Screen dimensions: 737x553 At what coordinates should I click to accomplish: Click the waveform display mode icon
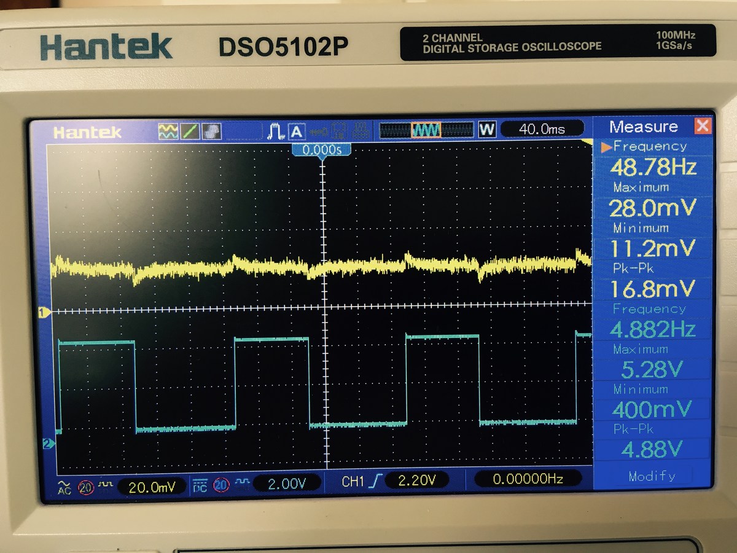point(168,130)
